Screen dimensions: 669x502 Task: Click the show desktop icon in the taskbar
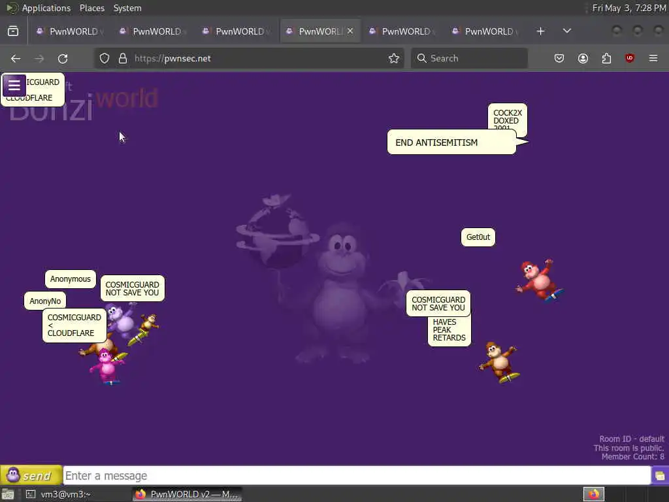click(8, 494)
